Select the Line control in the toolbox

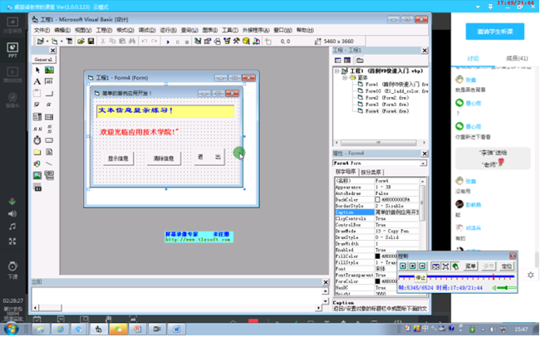(49, 164)
